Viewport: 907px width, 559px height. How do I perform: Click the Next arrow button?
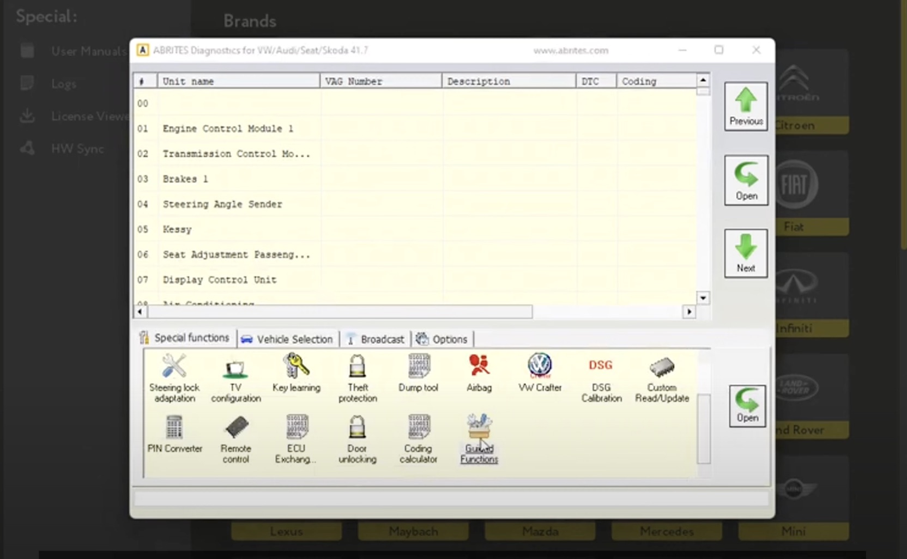[746, 253]
